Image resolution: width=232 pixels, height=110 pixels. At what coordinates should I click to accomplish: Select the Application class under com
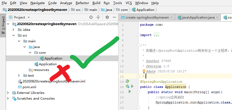[53, 58]
